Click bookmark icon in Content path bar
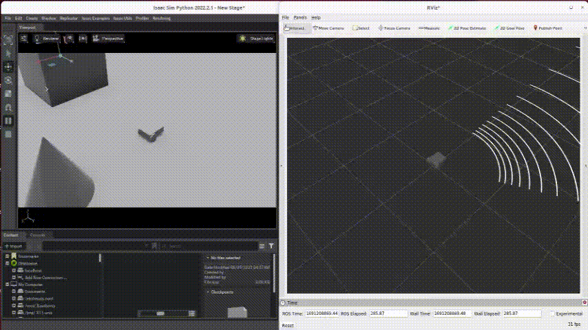Viewport: 588px width, 330px height. tap(154, 246)
